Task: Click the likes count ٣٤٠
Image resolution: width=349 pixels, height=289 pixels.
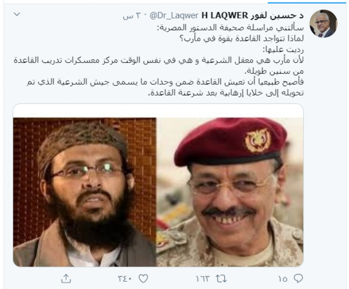Action: (125, 279)
